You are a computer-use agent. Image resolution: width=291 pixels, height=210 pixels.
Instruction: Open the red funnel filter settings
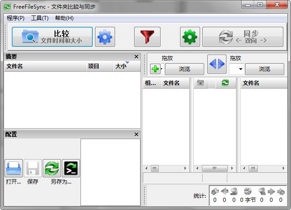147,37
